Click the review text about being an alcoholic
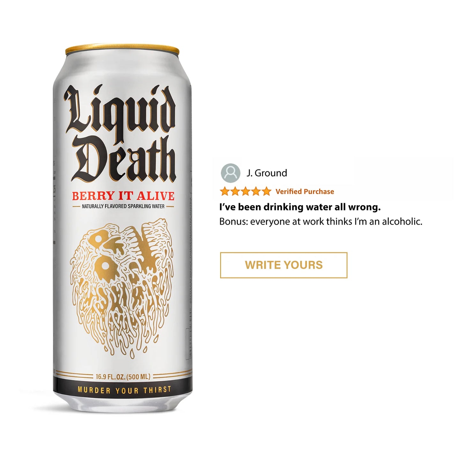This screenshot has height=461, width=461. point(321,221)
